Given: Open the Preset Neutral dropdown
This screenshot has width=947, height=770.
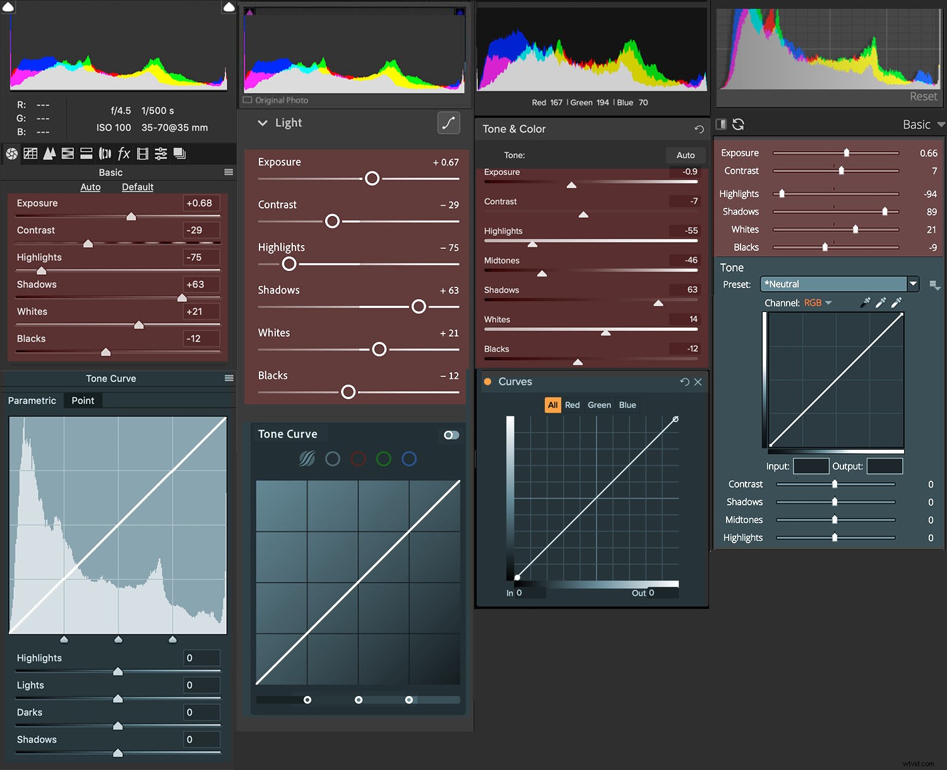Looking at the screenshot, I should (913, 284).
